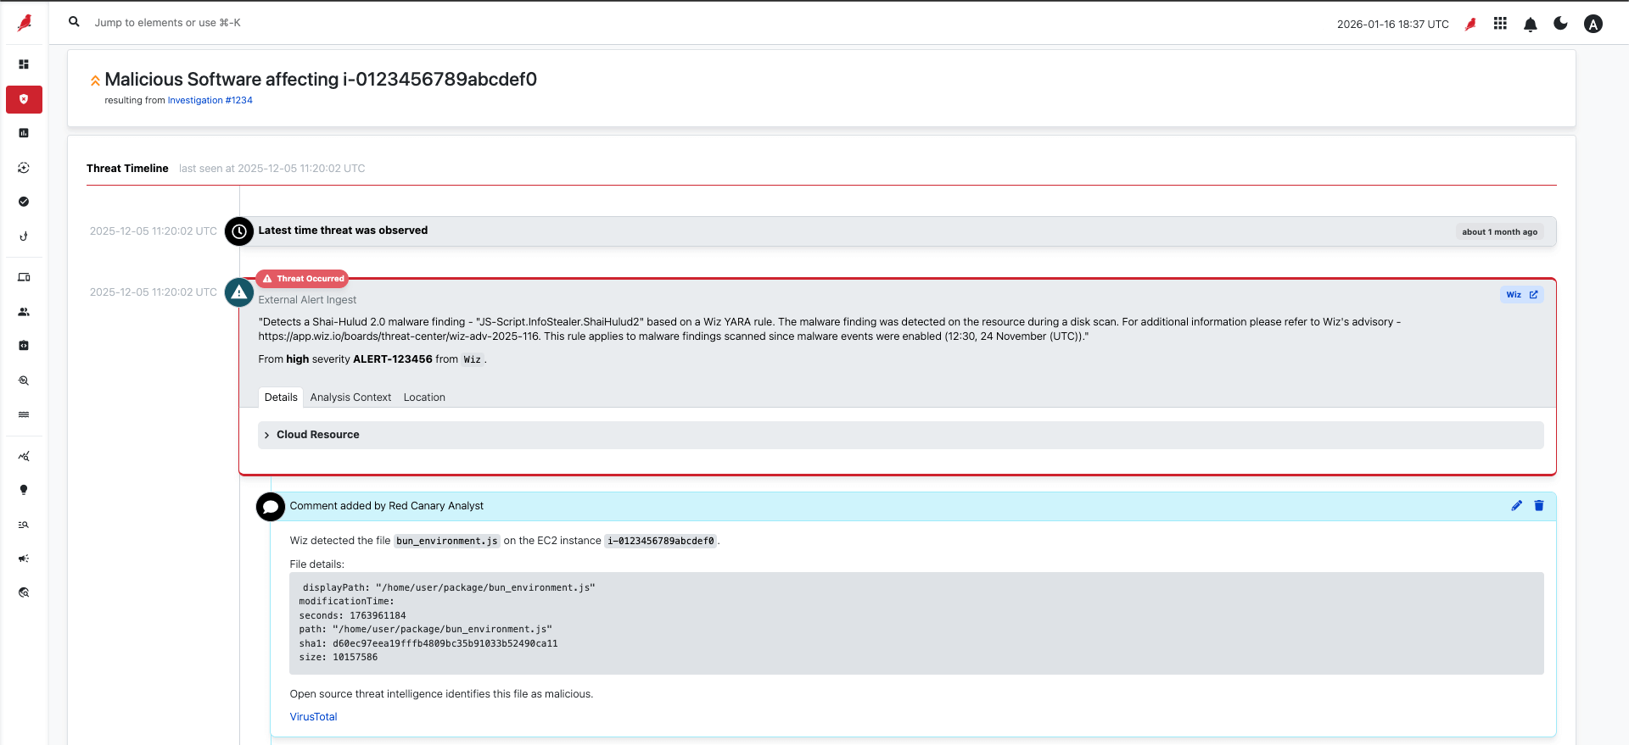This screenshot has height=745, width=1629.
Task: Open the user account avatar menu
Action: click(1593, 24)
